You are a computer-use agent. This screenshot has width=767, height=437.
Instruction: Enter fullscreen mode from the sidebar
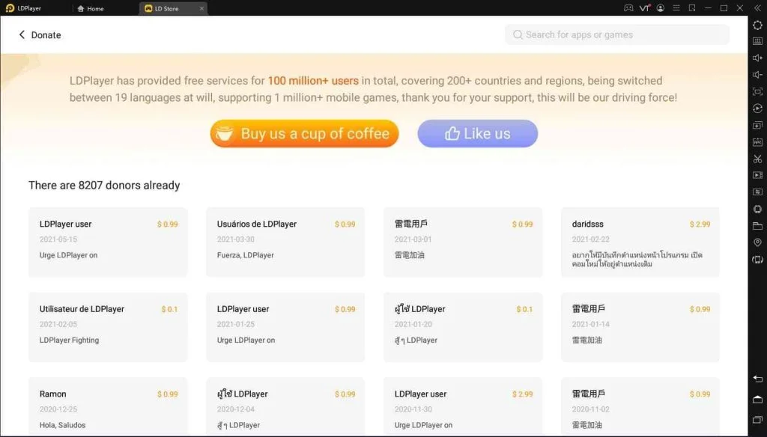click(x=757, y=91)
